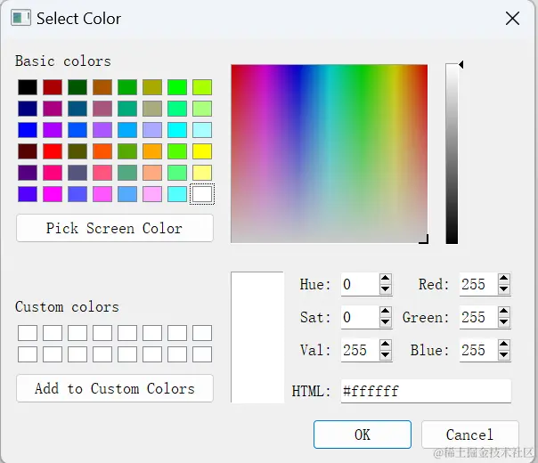Screen dimensions: 538x463
Task: Decrease Blue value with down arrow
Action: coord(503,355)
